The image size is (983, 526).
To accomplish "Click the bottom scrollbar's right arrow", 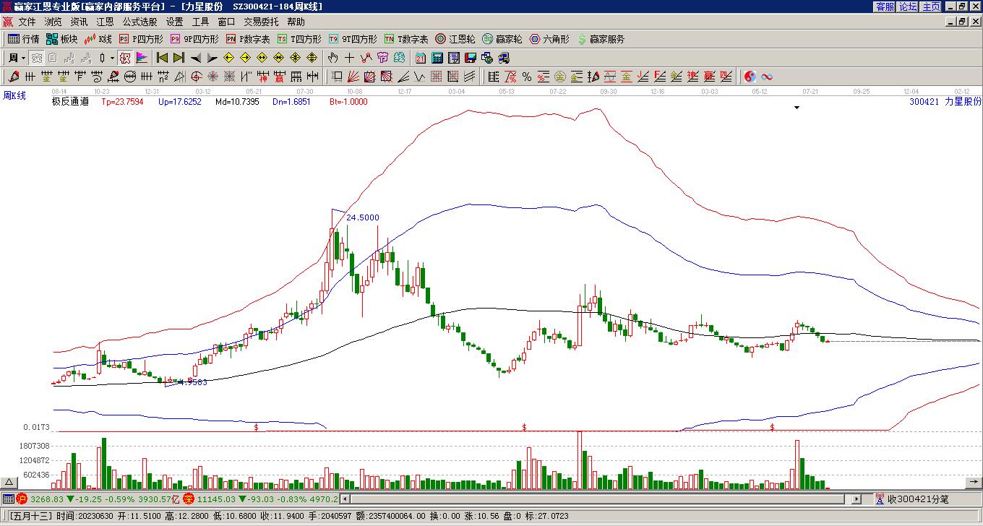I will pyautogui.click(x=857, y=499).
